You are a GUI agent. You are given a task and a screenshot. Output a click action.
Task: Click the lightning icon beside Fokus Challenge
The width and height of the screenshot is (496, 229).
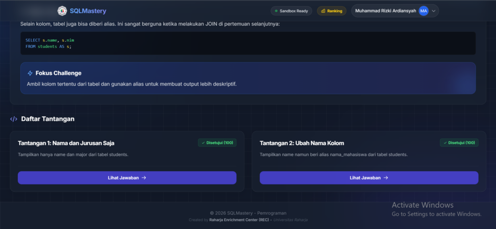tap(30, 73)
